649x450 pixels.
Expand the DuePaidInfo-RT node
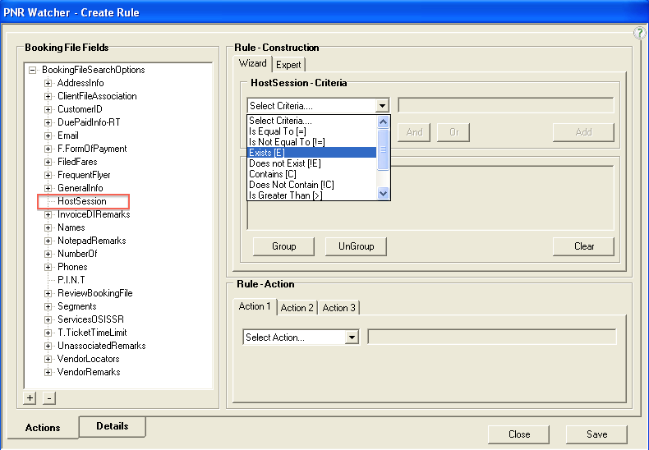[48, 122]
